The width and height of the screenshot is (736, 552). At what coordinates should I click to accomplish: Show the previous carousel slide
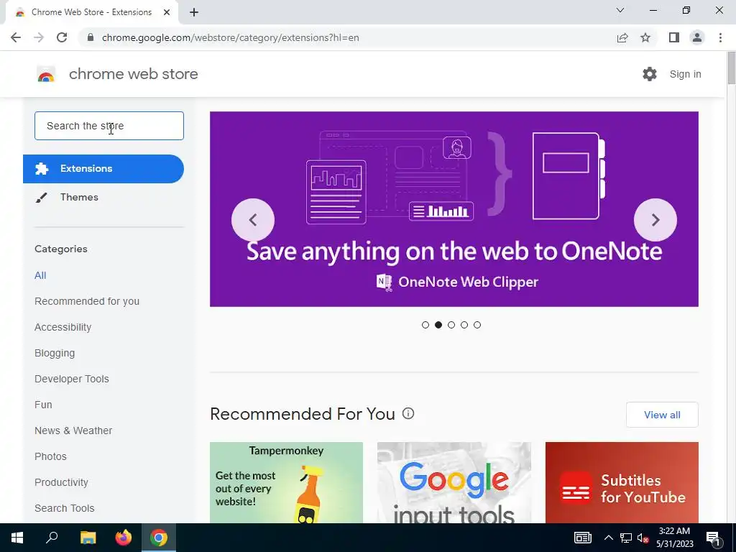(x=253, y=220)
